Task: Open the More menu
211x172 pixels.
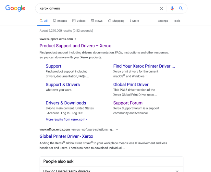Action: click(x=134, y=21)
